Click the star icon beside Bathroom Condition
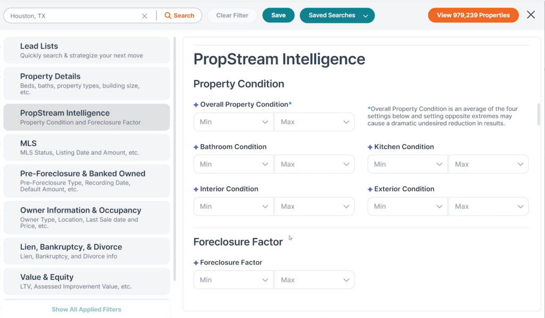 tap(196, 147)
